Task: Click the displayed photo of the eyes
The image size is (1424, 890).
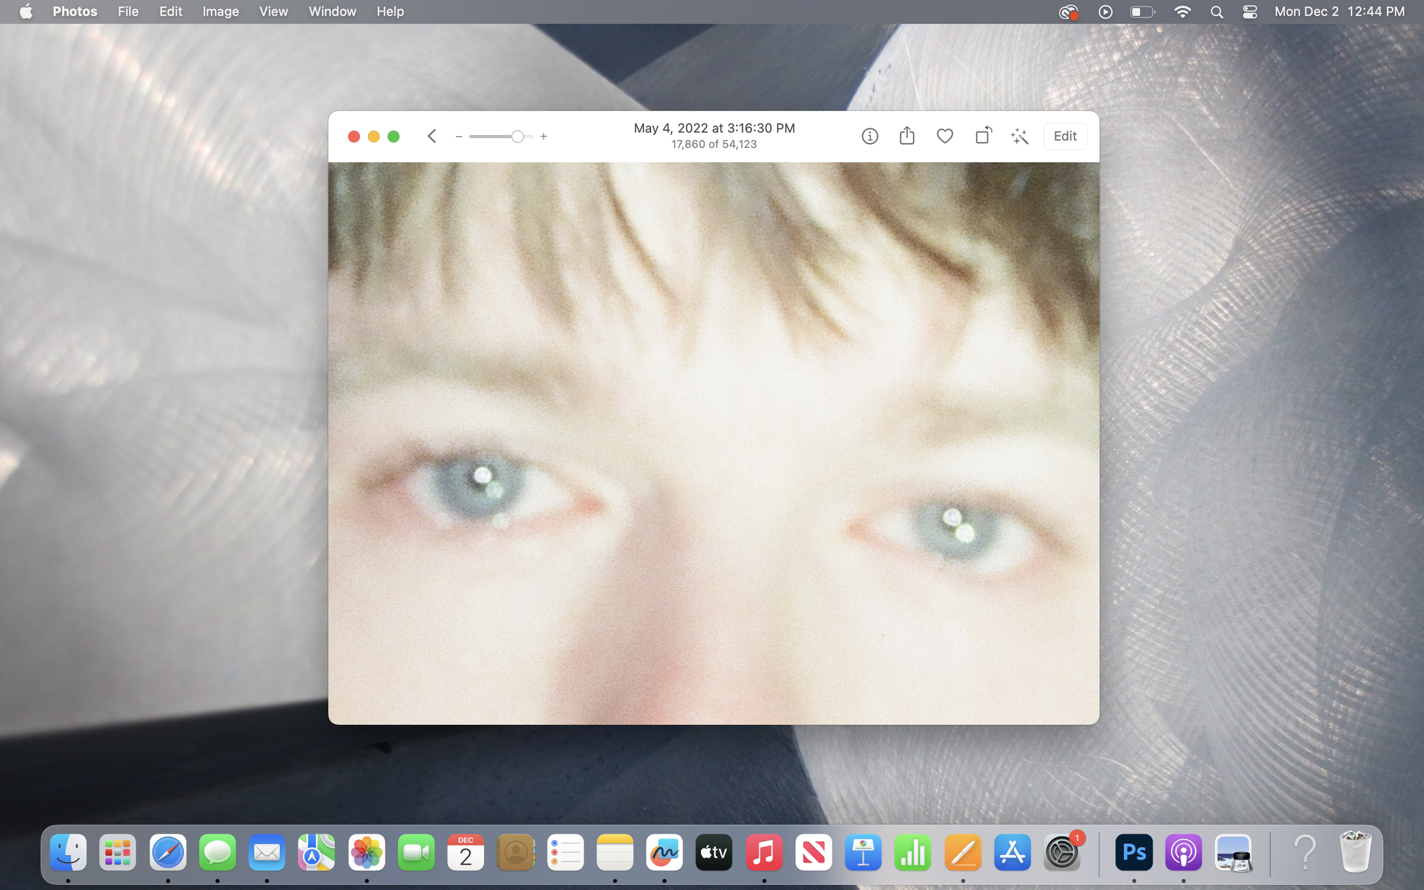Action: pyautogui.click(x=714, y=442)
